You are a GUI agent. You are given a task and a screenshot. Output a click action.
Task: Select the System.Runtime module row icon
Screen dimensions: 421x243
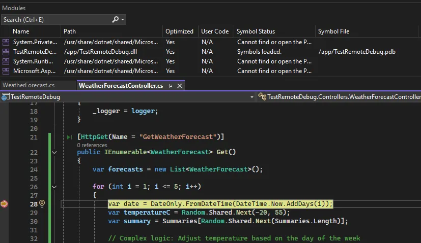(6, 61)
